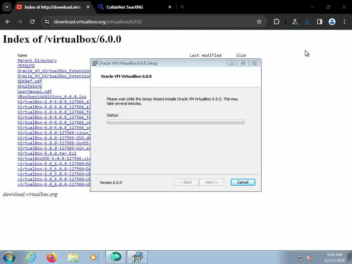
Task: Click the Name column header text
Action: tap(22, 55)
